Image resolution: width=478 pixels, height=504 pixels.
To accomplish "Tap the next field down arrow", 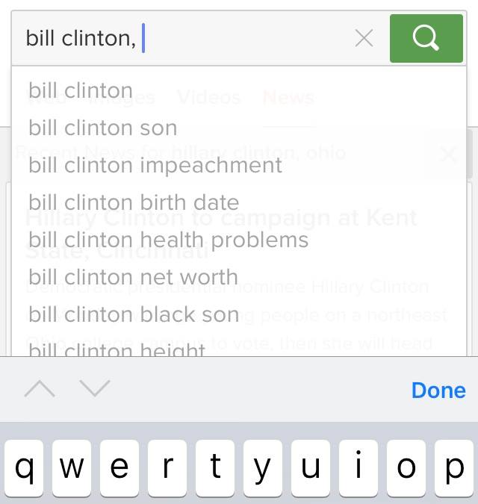I will coord(94,389).
